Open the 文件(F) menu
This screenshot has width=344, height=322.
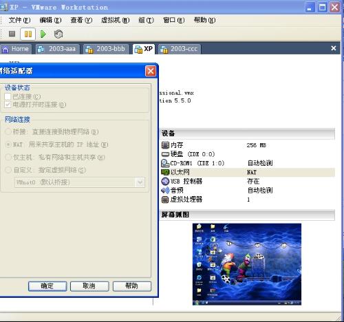[19, 20]
